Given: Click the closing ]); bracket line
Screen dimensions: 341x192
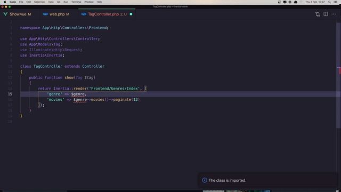Looking at the screenshot, I should click(42, 105).
